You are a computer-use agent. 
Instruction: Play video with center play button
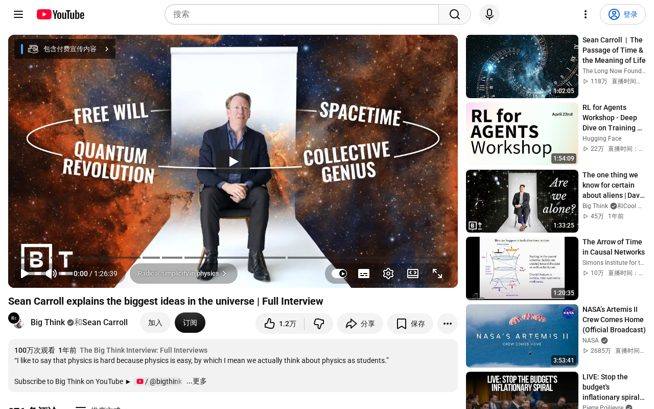(233, 162)
